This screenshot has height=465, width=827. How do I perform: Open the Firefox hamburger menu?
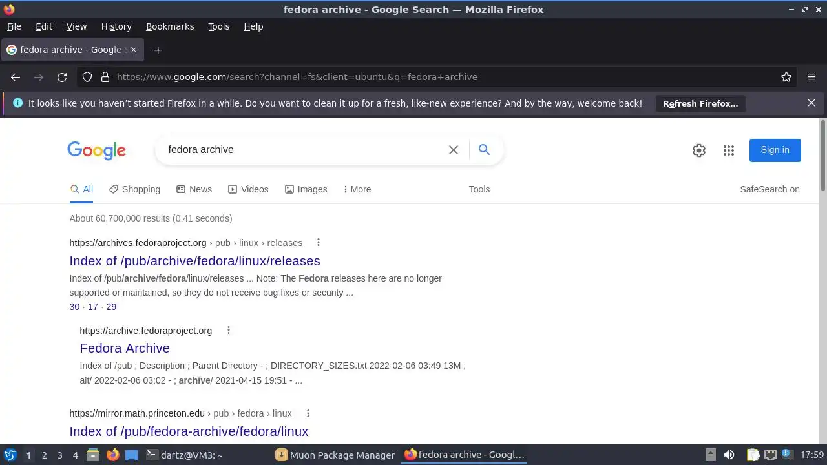[x=811, y=77]
